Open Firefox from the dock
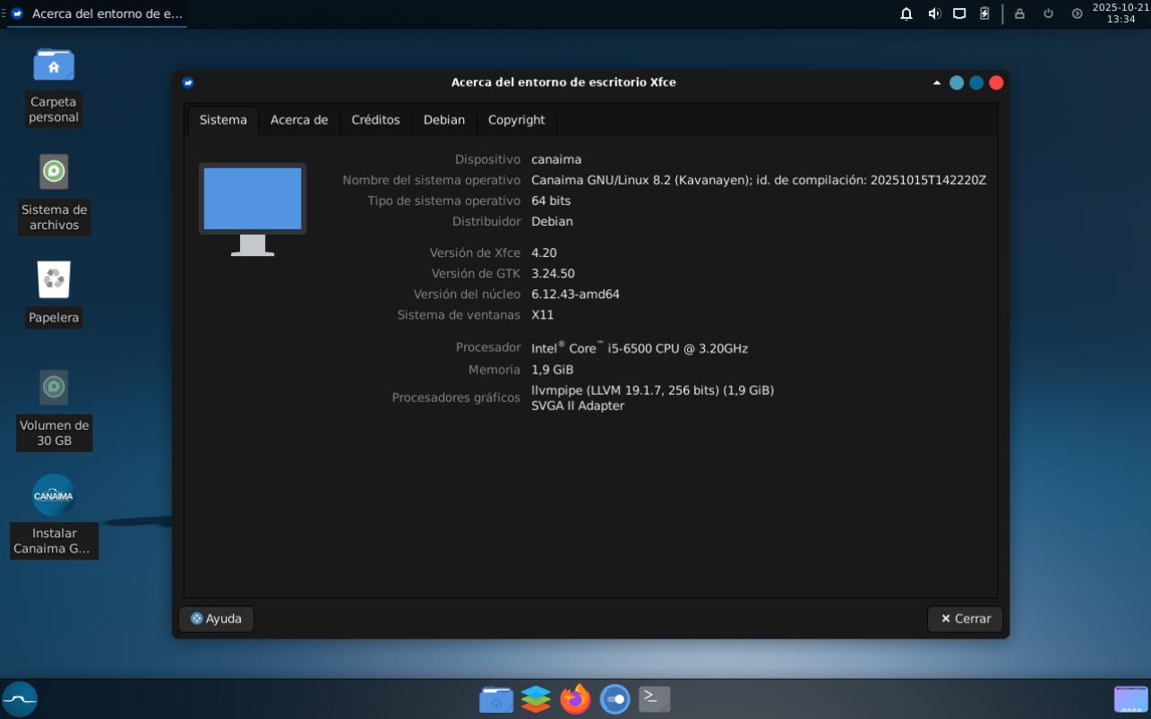This screenshot has width=1151, height=719. click(x=575, y=698)
